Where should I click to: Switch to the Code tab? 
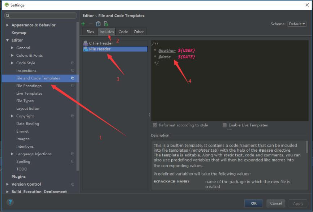tap(123, 31)
